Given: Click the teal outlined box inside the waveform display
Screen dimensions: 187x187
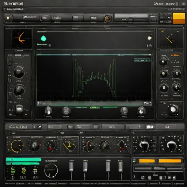Looking at the screenshot, I should [x=142, y=60].
